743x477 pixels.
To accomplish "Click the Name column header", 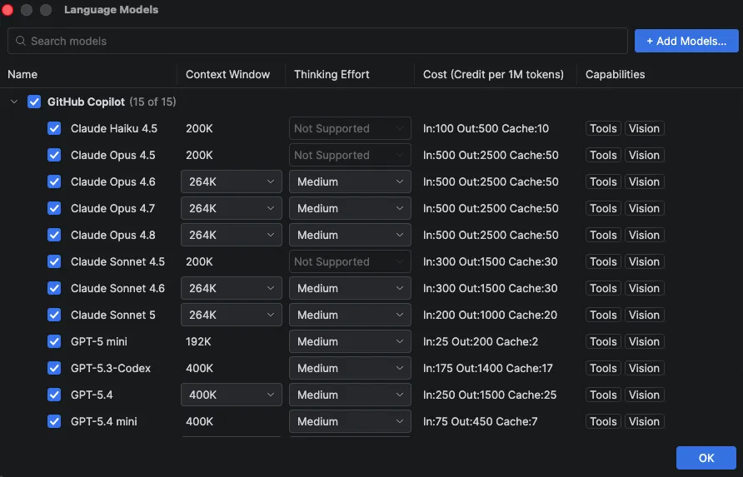I will [22, 74].
